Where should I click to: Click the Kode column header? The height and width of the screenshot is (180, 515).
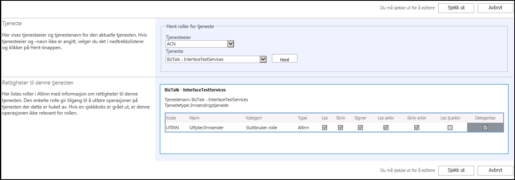pyautogui.click(x=170, y=118)
